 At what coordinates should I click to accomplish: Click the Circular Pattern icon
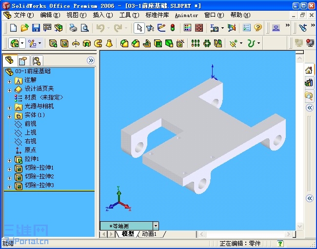(207, 43)
